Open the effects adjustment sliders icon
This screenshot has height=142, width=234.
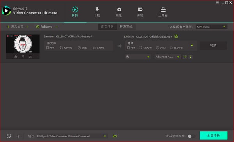pos(30,56)
